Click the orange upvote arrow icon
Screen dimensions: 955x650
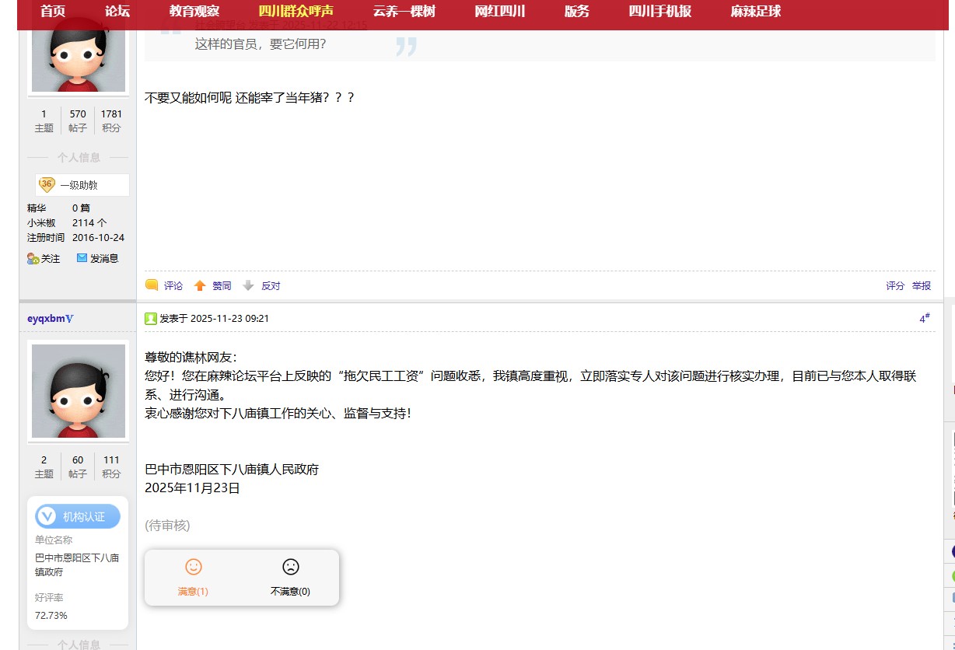point(200,286)
